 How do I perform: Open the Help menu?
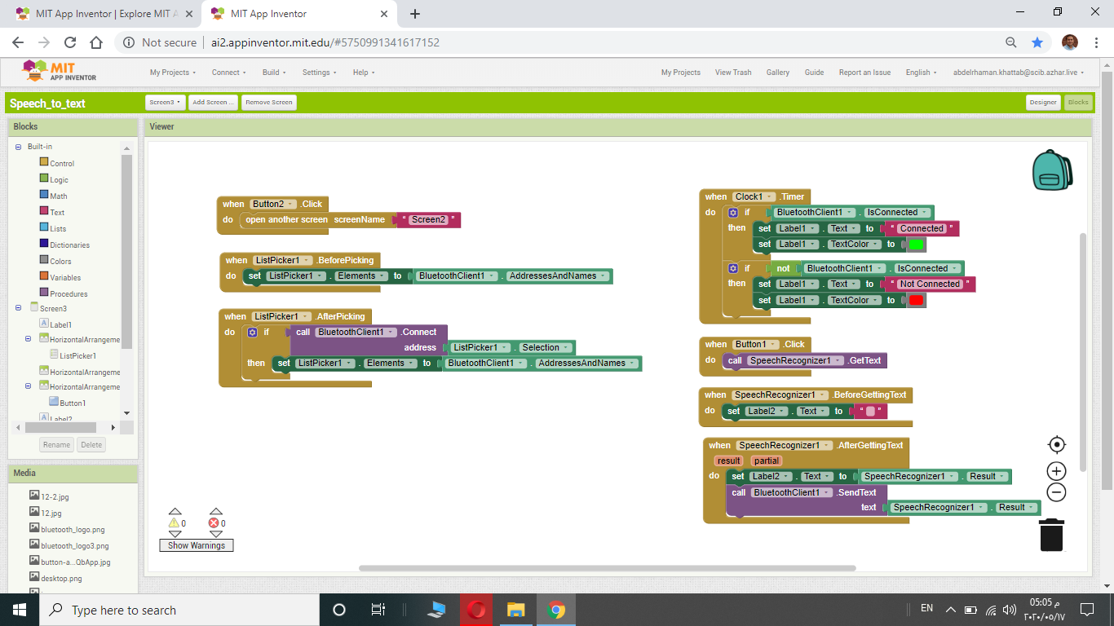coord(364,73)
